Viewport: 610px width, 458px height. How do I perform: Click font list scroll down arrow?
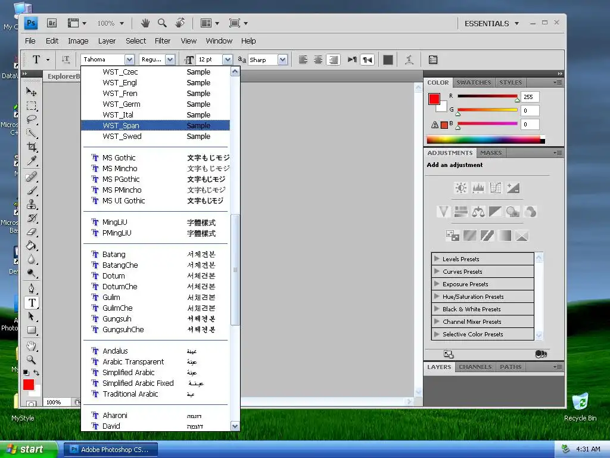(235, 426)
